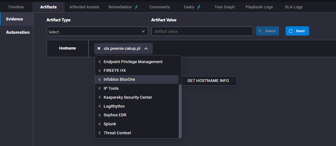Open the Tree Graph tab
Viewport: 336px width, 146px height.
click(224, 7)
